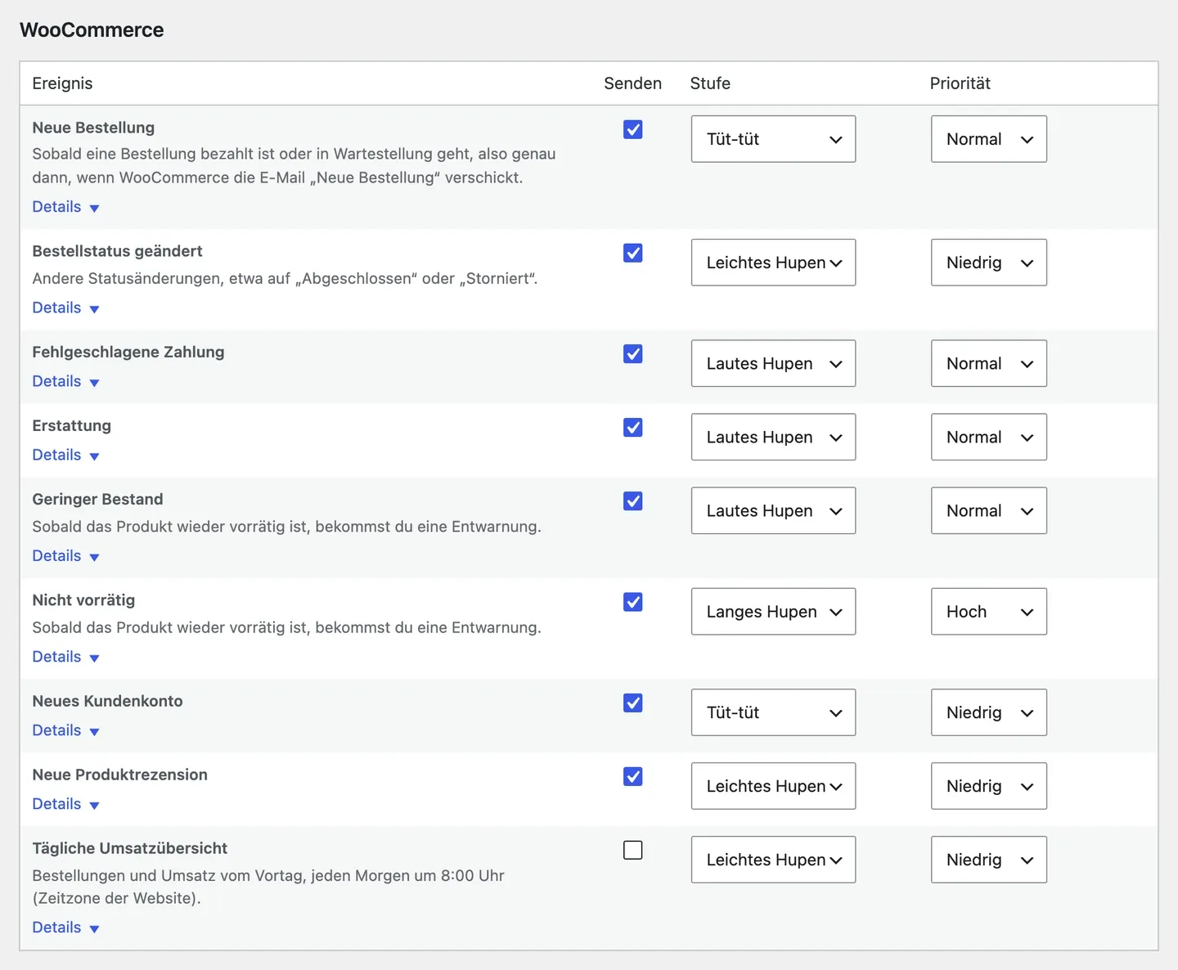Click the Priorität column header
This screenshot has width=1178, height=970.
click(960, 83)
